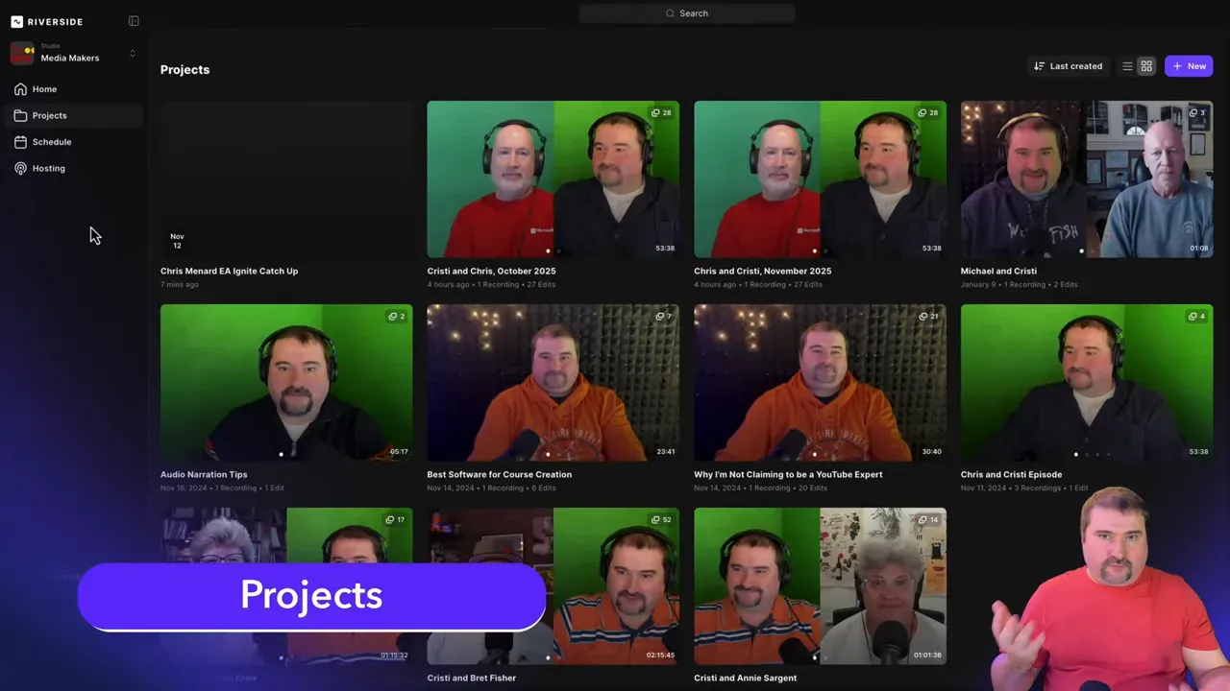Click the sort arrow icon beside Last created
Viewport: 1230px width, 691px height.
(1039, 65)
